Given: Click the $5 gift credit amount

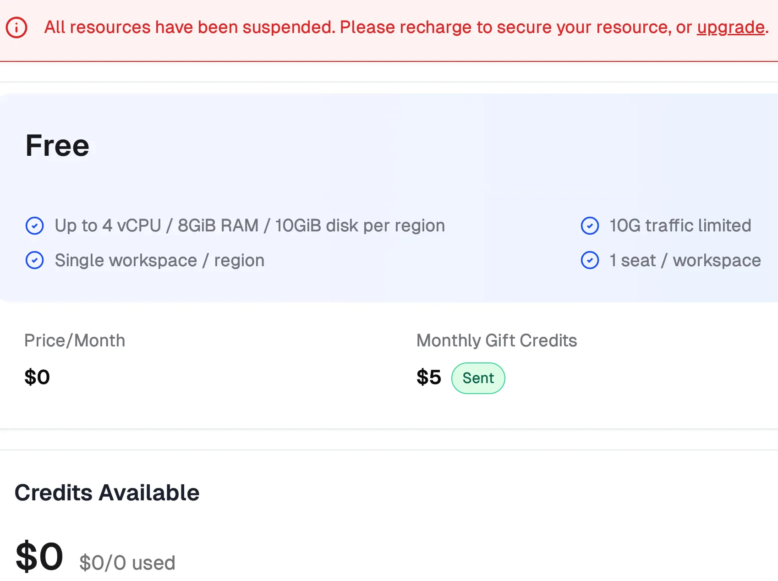Looking at the screenshot, I should coord(428,378).
